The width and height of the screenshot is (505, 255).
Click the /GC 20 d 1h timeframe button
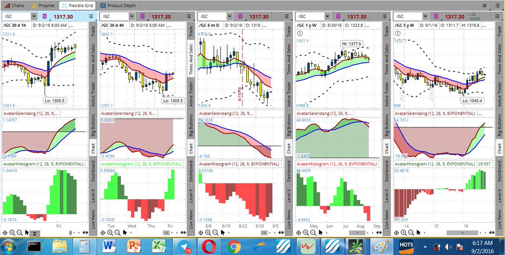click(x=17, y=26)
